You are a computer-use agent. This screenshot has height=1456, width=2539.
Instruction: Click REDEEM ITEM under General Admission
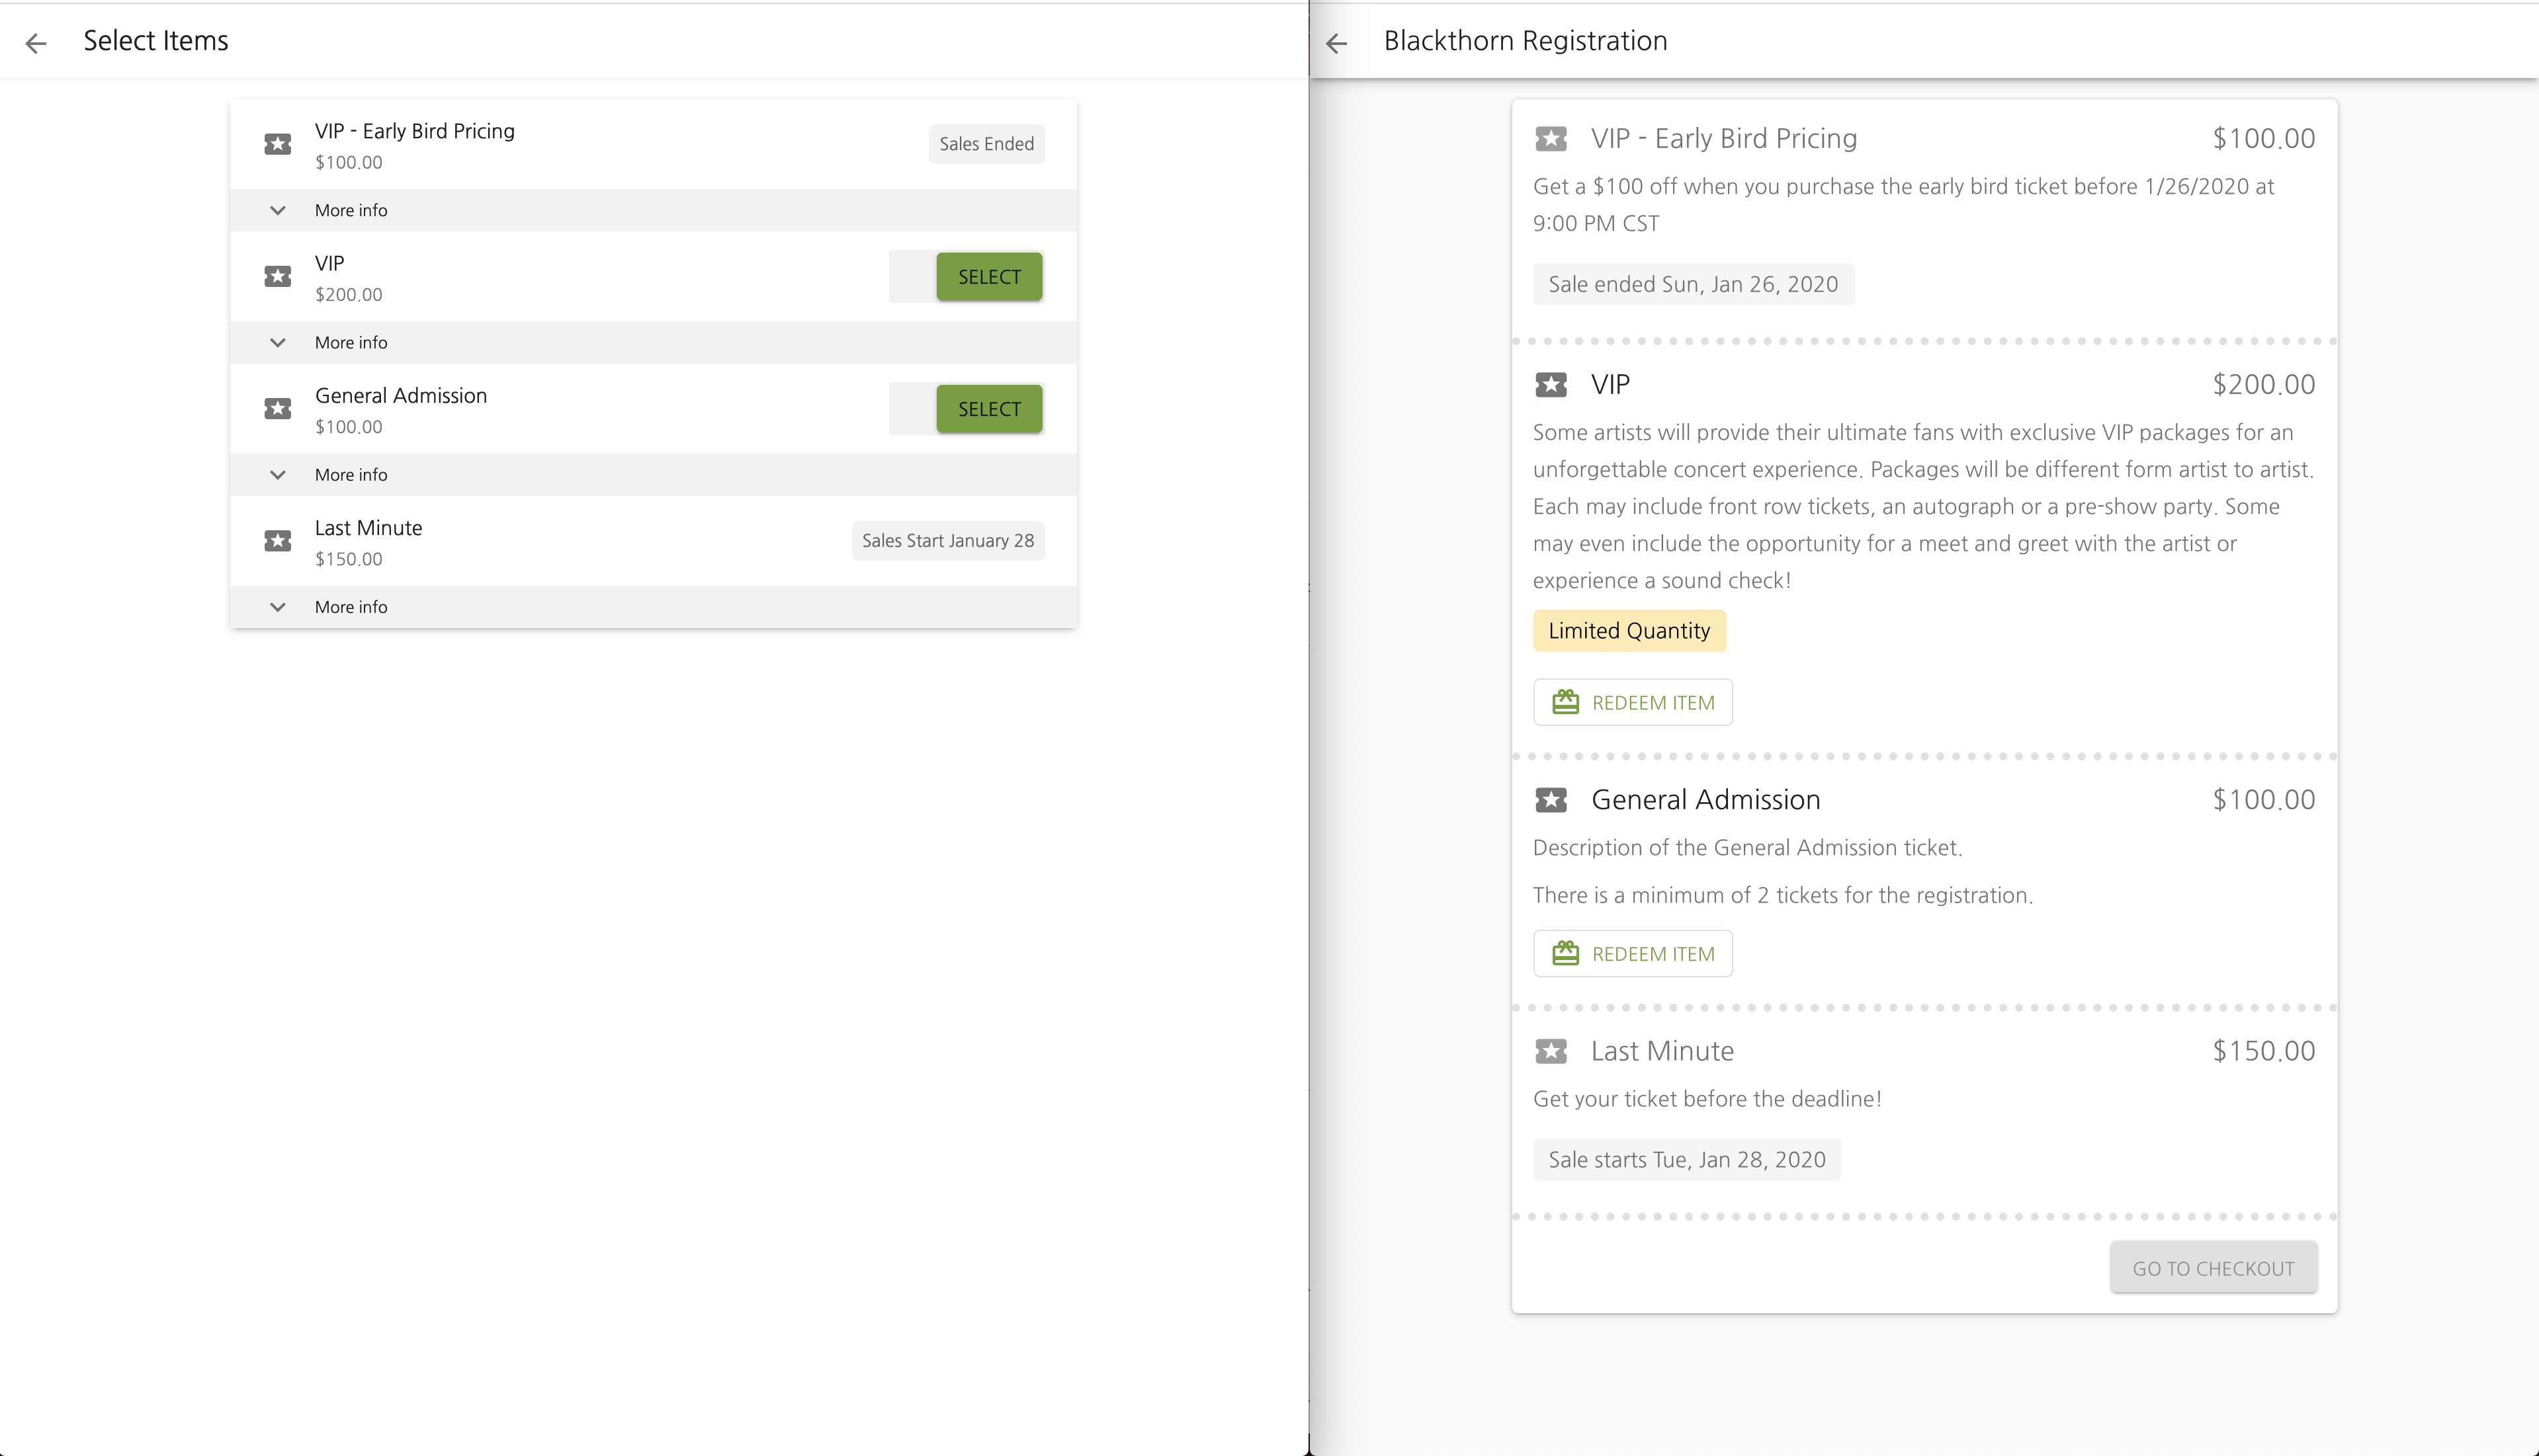1633,954
